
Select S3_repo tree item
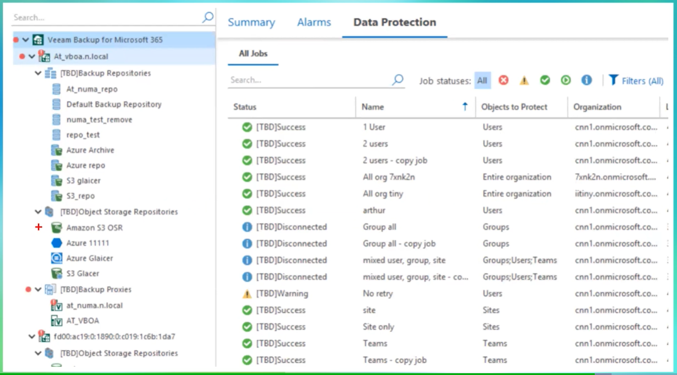[80, 196]
